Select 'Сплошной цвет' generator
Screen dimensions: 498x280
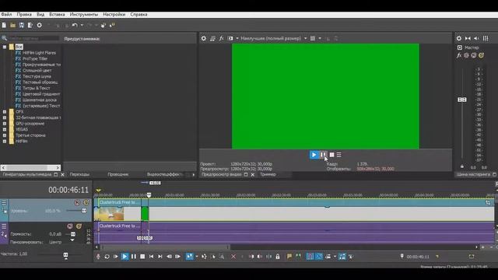point(37,71)
